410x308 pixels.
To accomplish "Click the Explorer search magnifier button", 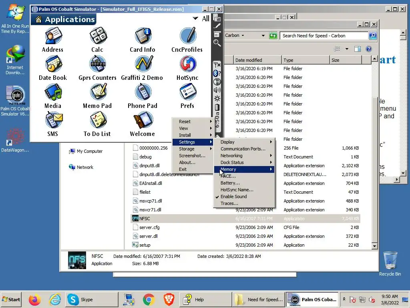I will coord(373,35).
